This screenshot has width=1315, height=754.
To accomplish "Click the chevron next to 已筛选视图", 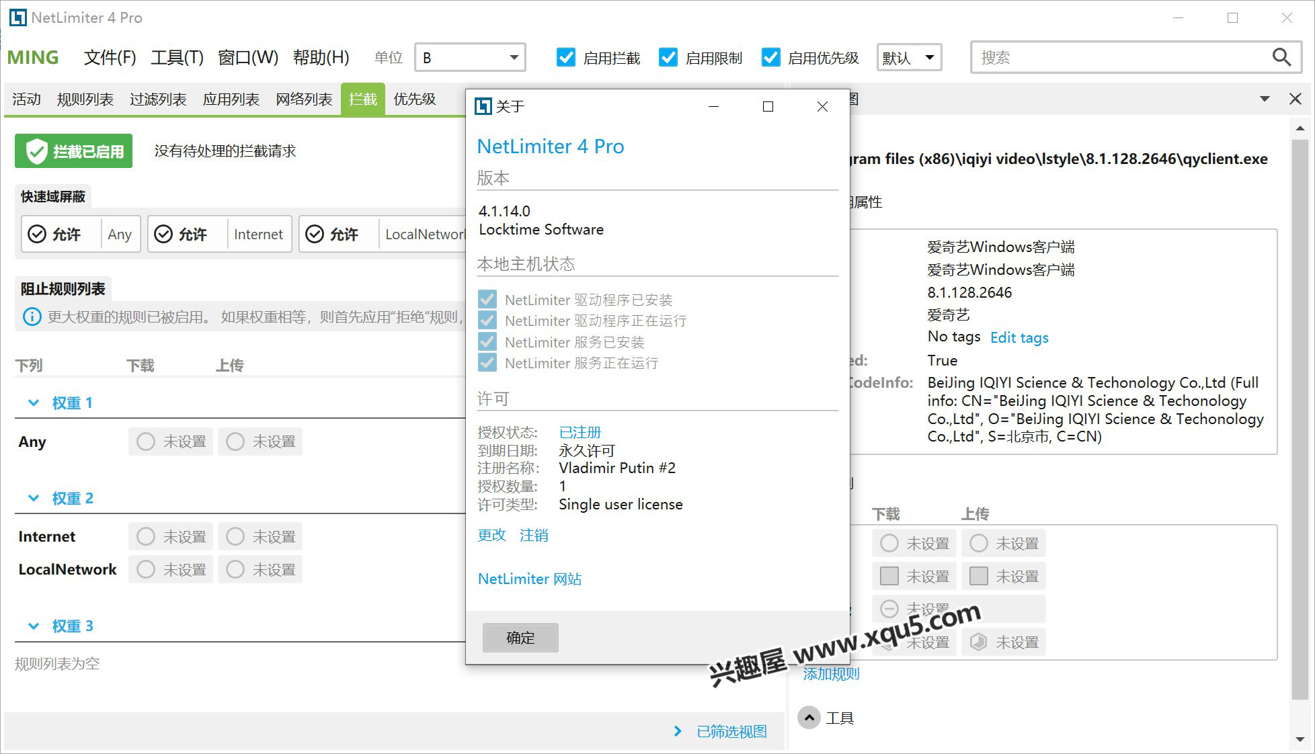I will (678, 731).
